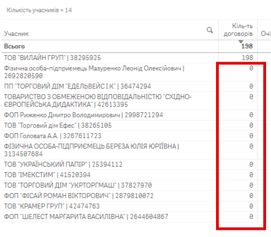Click the search icon in Учасник column

[210, 30]
